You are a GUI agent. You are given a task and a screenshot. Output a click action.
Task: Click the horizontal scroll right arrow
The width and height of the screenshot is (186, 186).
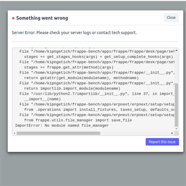[x=172, y=133]
